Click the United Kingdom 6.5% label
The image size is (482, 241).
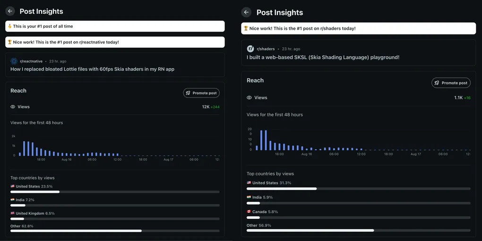coord(35,213)
